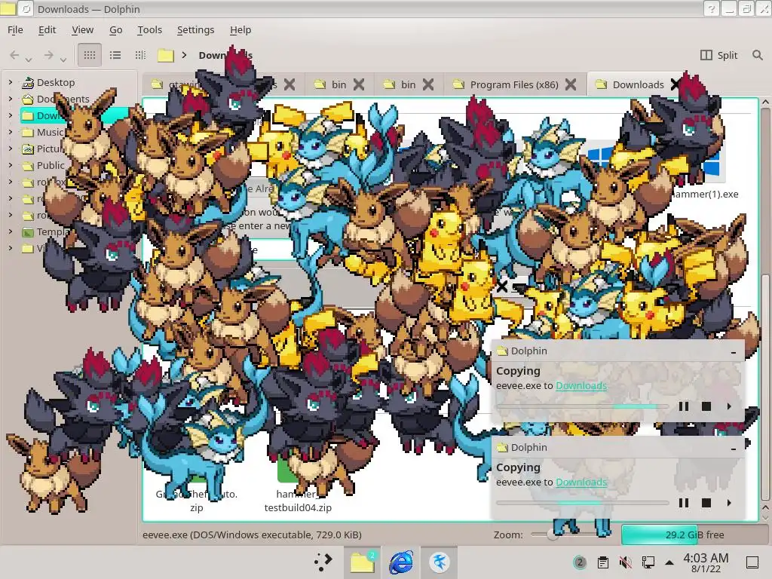Click the 4:03 AM clock
The width and height of the screenshot is (772, 579).
coord(706,562)
